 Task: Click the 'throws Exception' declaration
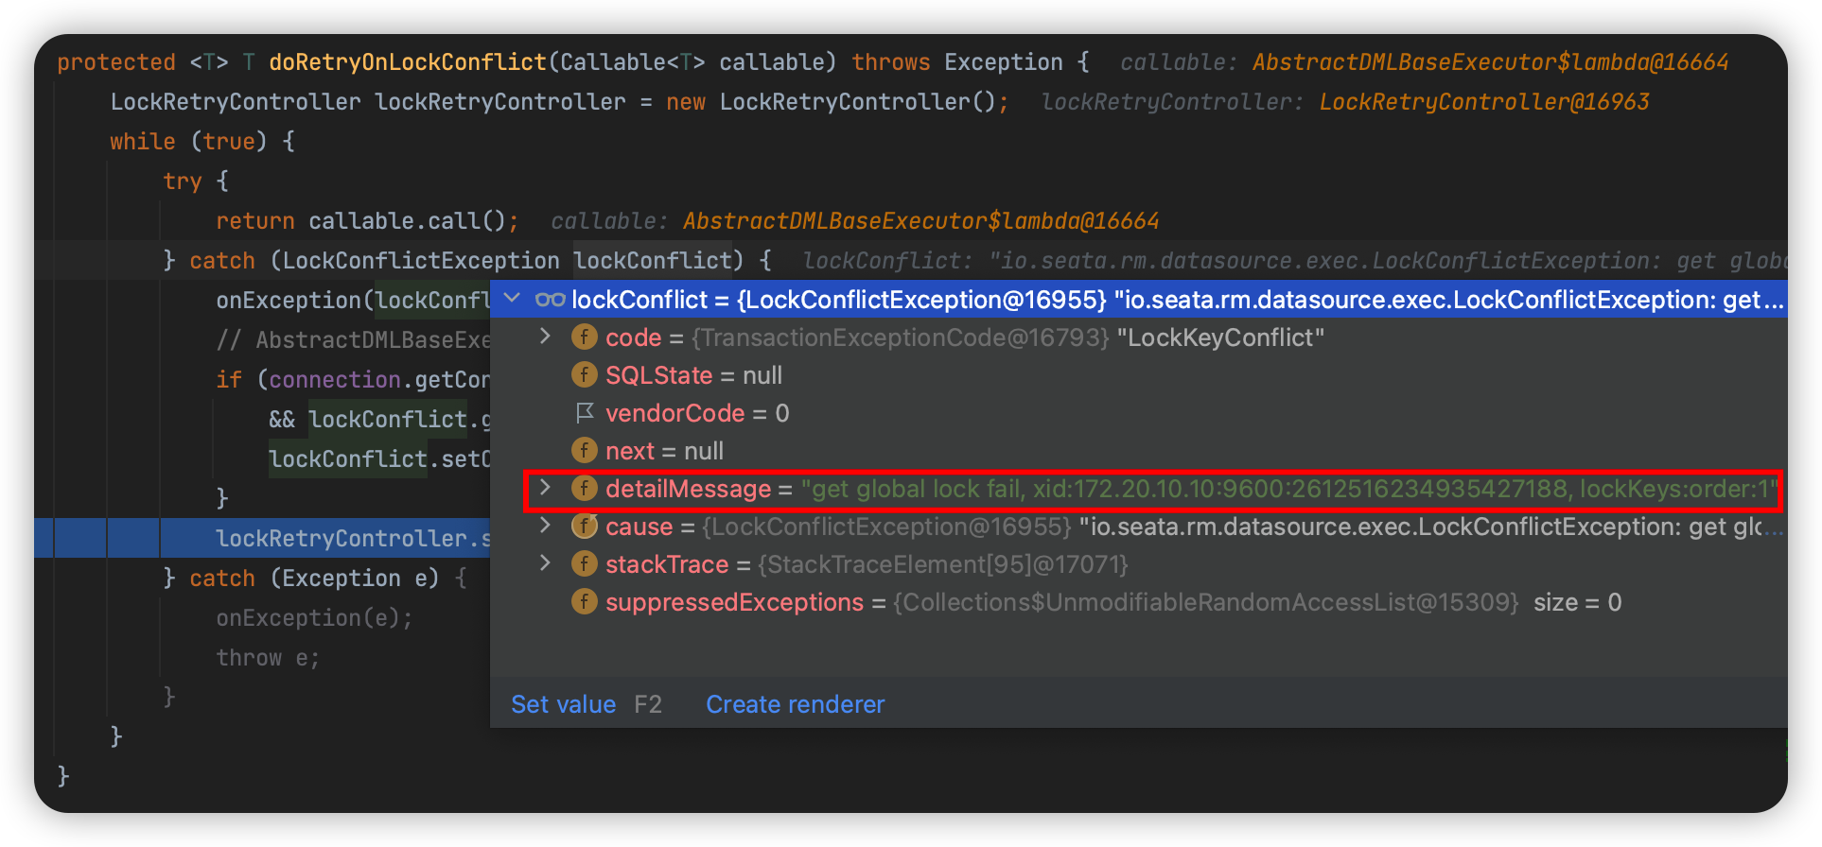click(x=956, y=62)
